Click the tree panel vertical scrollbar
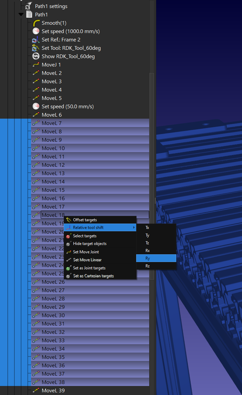 (152, 167)
